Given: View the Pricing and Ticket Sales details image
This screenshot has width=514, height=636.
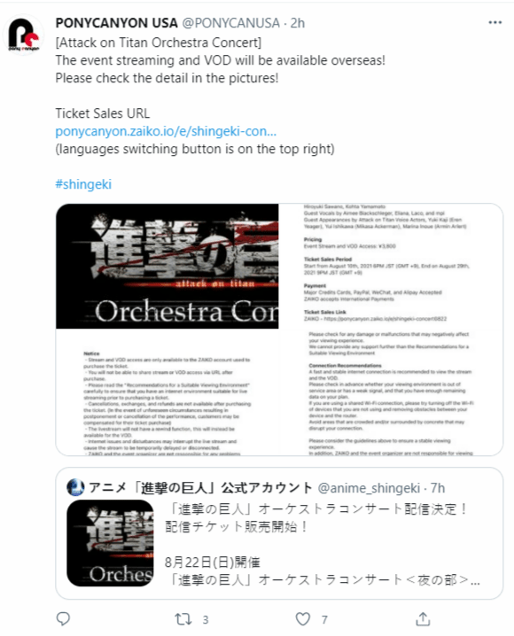Looking at the screenshot, I should pyautogui.click(x=391, y=266).
